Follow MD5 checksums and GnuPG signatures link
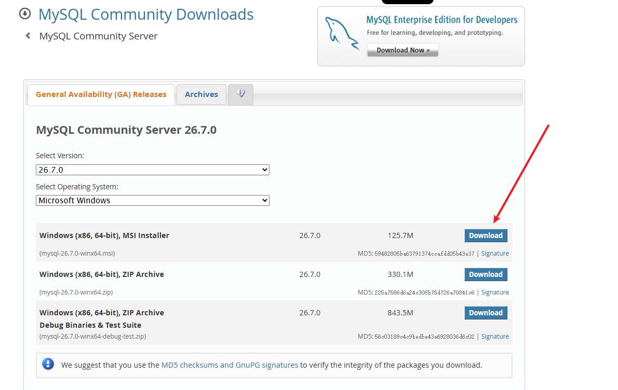This screenshot has height=390, width=618. [x=230, y=365]
